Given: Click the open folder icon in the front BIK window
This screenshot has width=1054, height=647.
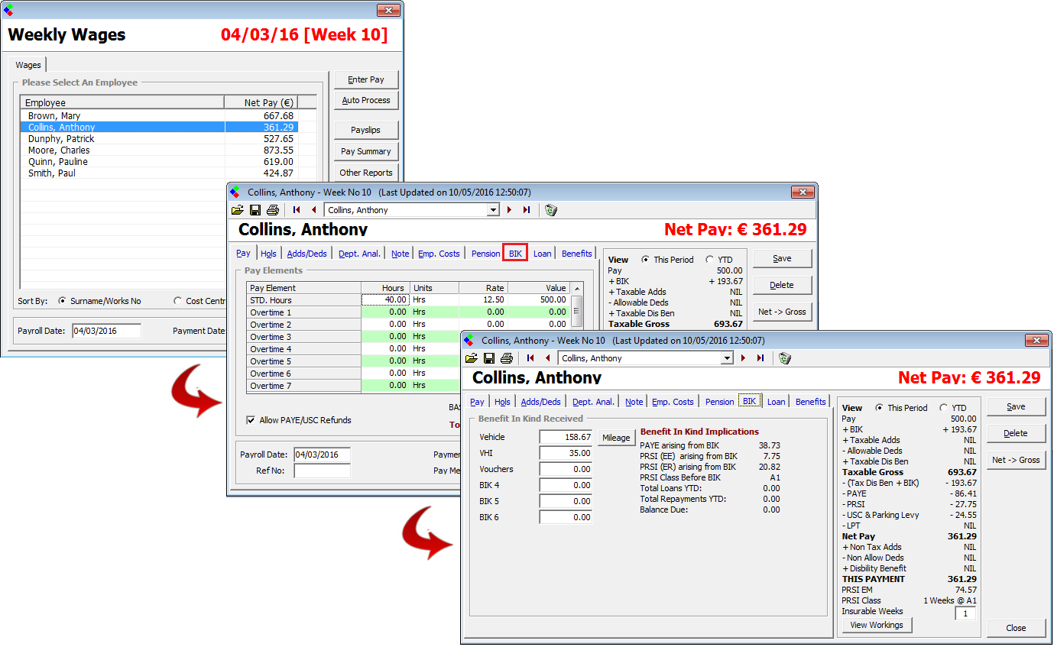Looking at the screenshot, I should (x=471, y=358).
